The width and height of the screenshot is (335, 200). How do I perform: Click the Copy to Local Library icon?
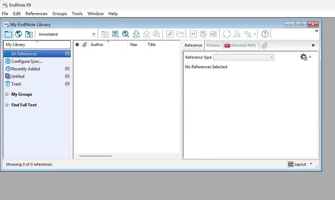[x=105, y=34]
